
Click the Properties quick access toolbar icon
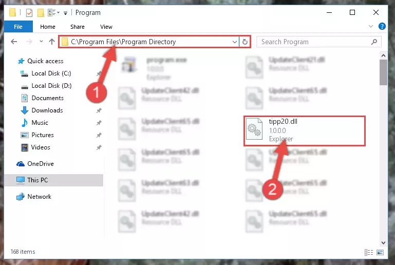pyautogui.click(x=29, y=13)
